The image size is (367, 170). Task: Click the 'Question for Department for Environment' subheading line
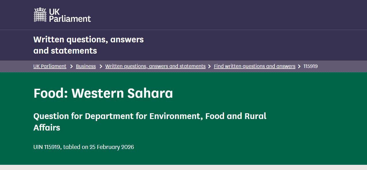[150, 116]
